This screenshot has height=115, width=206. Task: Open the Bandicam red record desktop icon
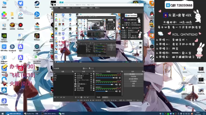(x=21, y=26)
